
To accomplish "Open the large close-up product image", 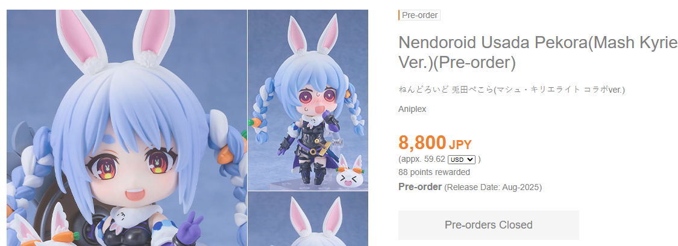I will click(x=127, y=128).
